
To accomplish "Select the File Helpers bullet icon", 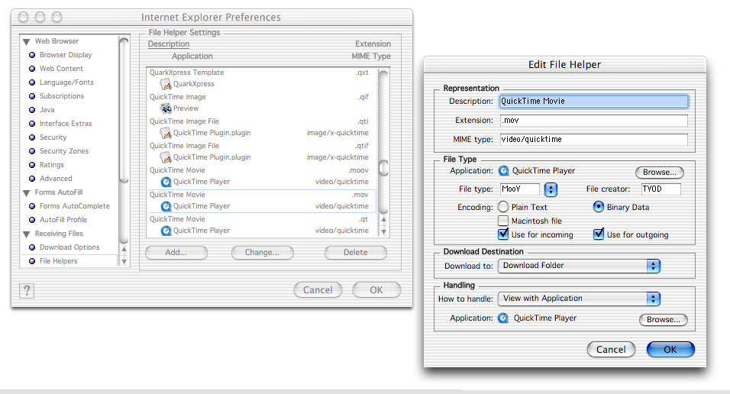I will coord(32,261).
